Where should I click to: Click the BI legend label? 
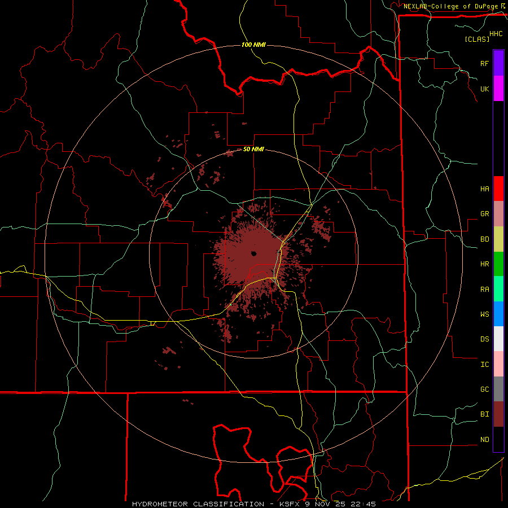point(484,414)
